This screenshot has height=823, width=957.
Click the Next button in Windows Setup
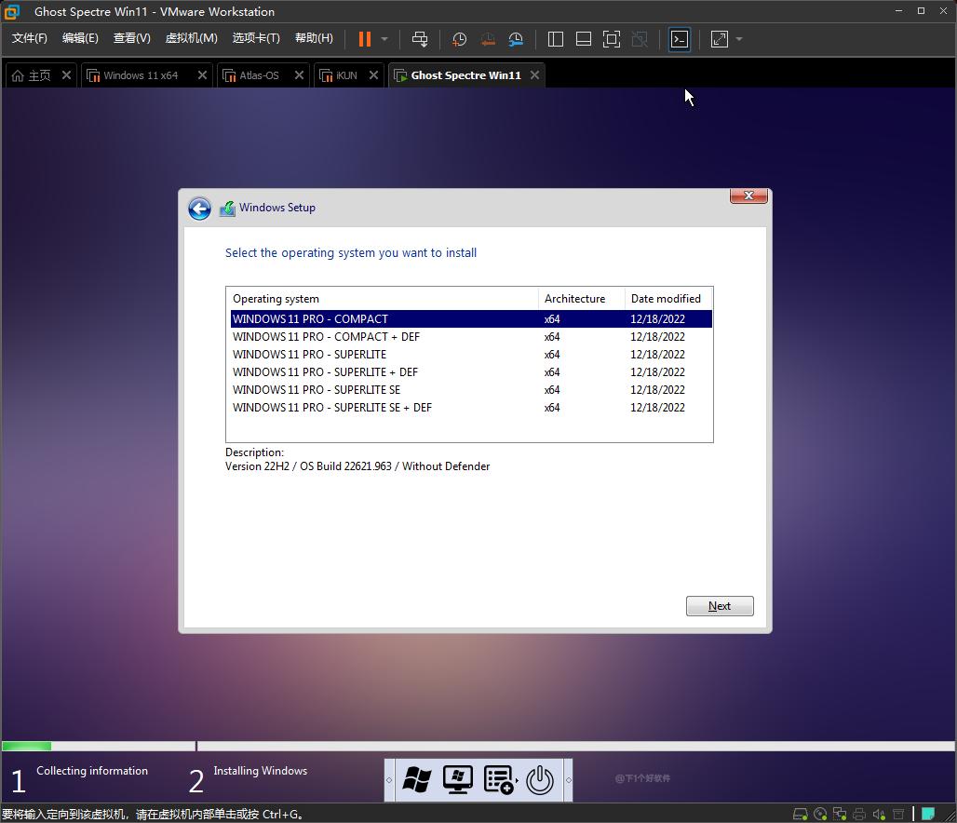[719, 605]
